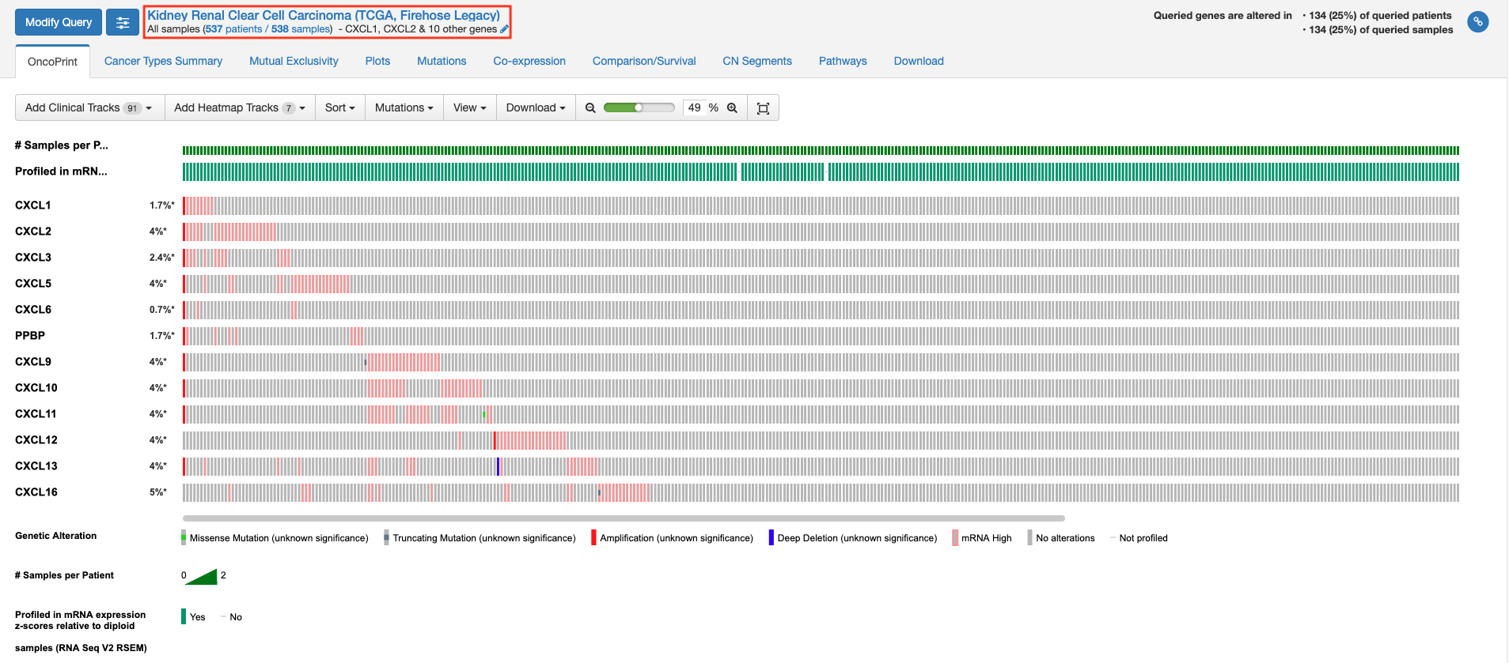The height and width of the screenshot is (663, 1509).
Task: Open Mutual Exclusivity tab
Action: point(294,61)
